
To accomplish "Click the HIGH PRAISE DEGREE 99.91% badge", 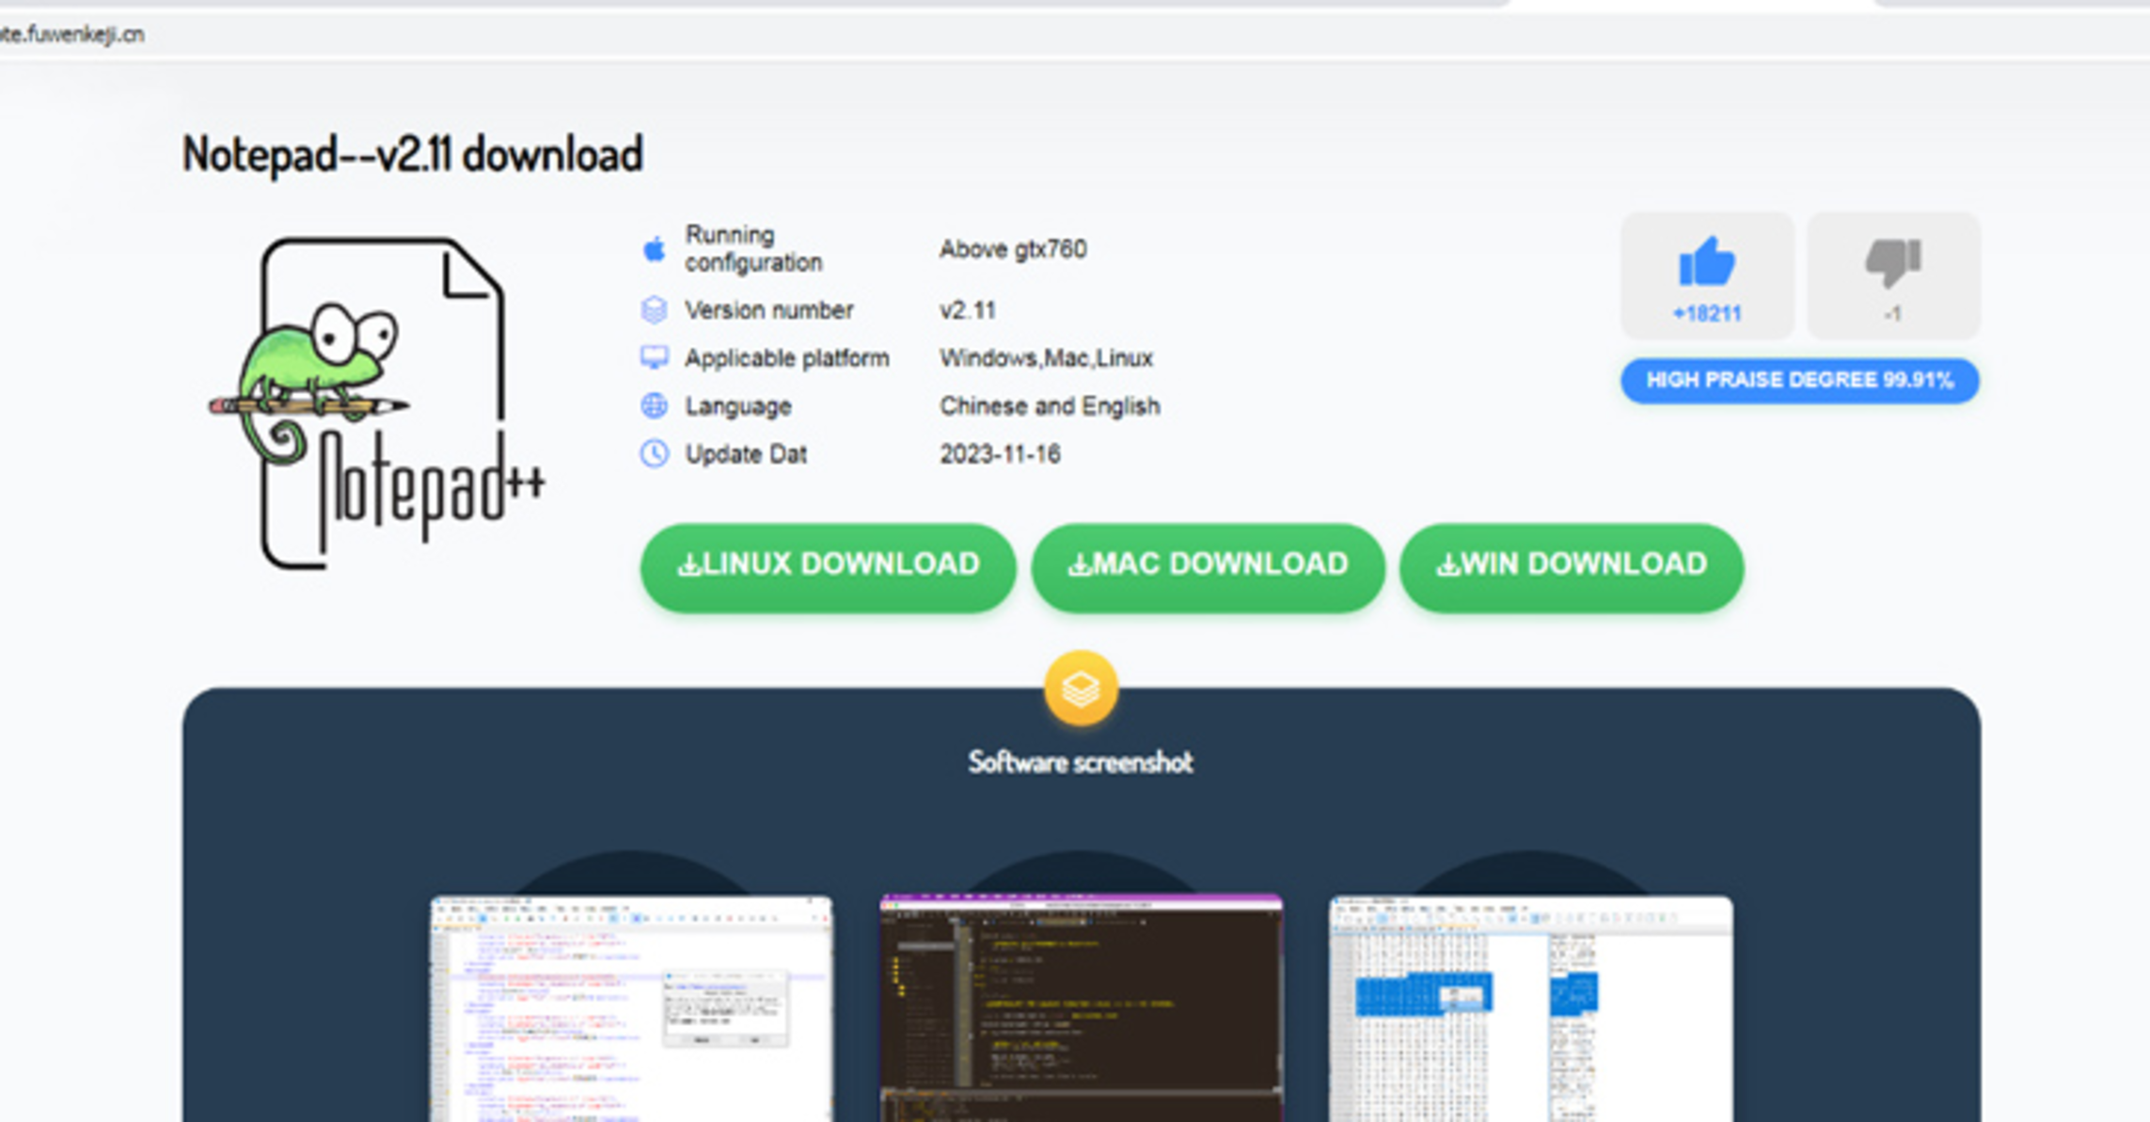I will click(x=1799, y=380).
